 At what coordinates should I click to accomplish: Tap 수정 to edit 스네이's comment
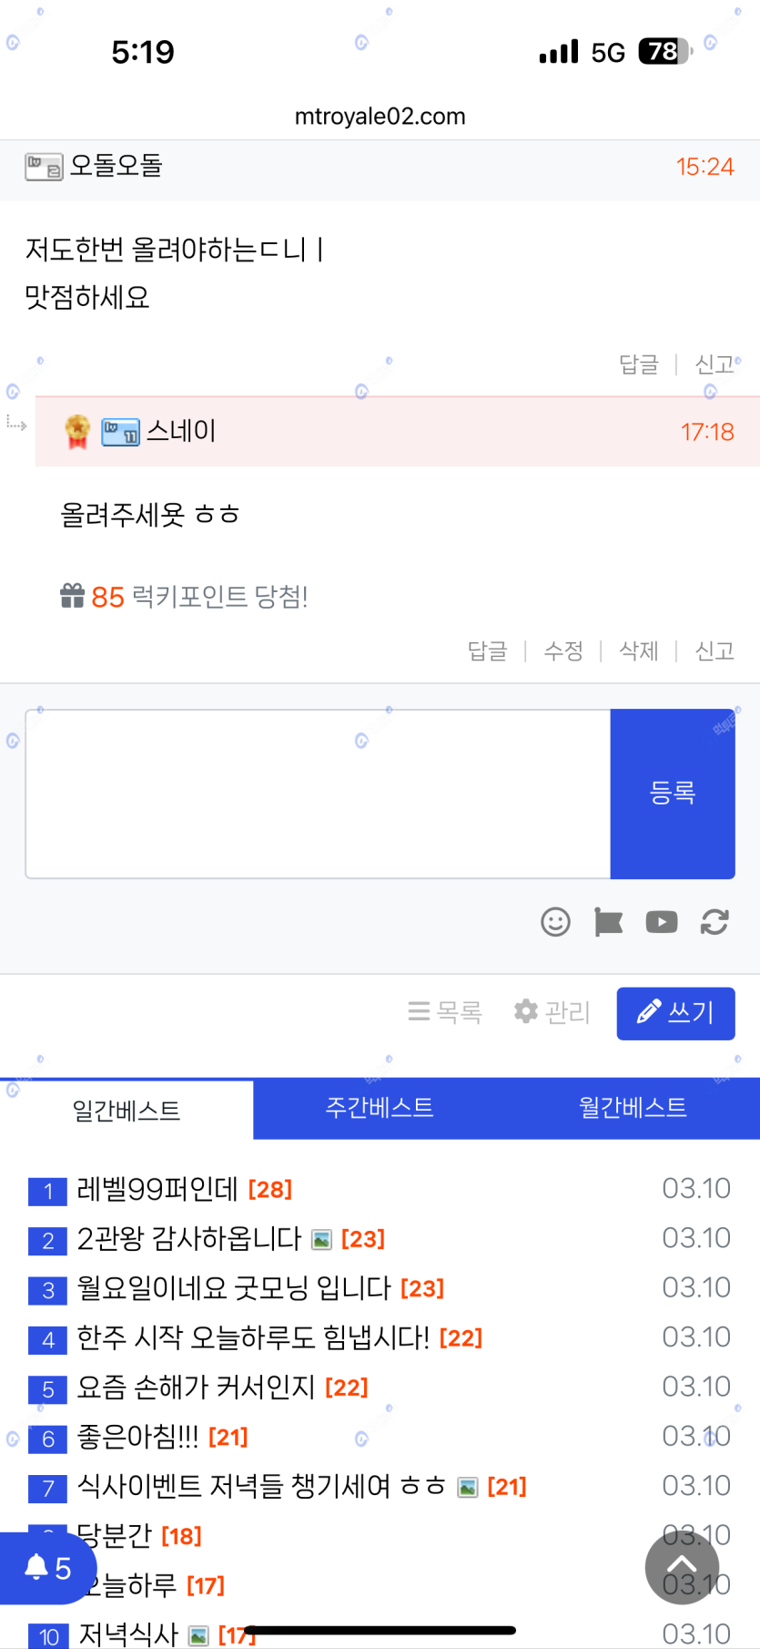563,650
